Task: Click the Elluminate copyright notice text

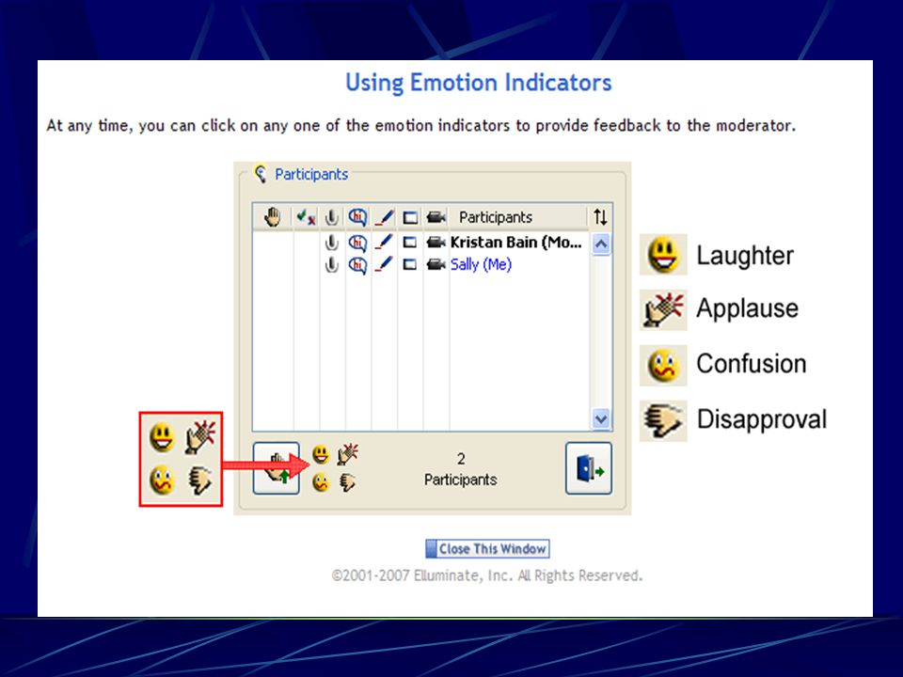Action: [x=487, y=575]
